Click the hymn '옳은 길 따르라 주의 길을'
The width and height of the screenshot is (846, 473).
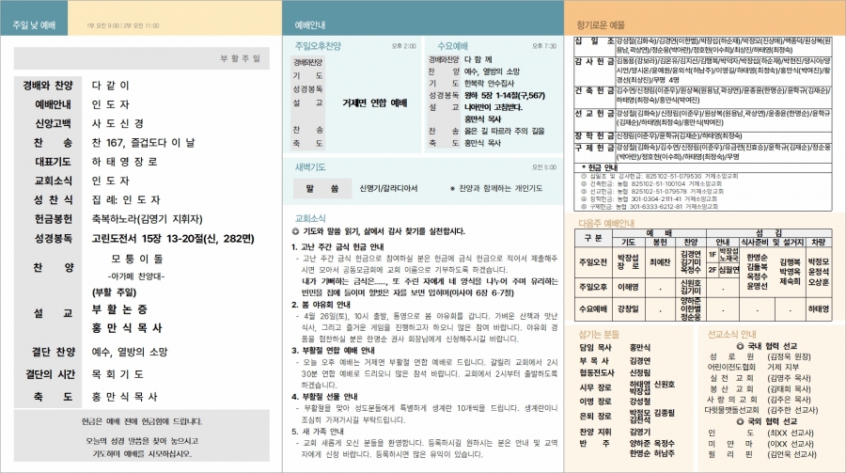click(505, 132)
